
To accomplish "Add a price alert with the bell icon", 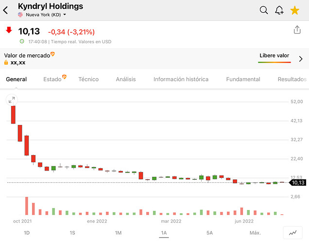I will point(279,10).
